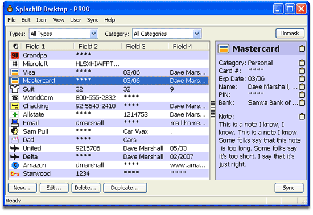313x215 pixels.
Task: Copy Name field with clipboard icon
Action: (302, 87)
